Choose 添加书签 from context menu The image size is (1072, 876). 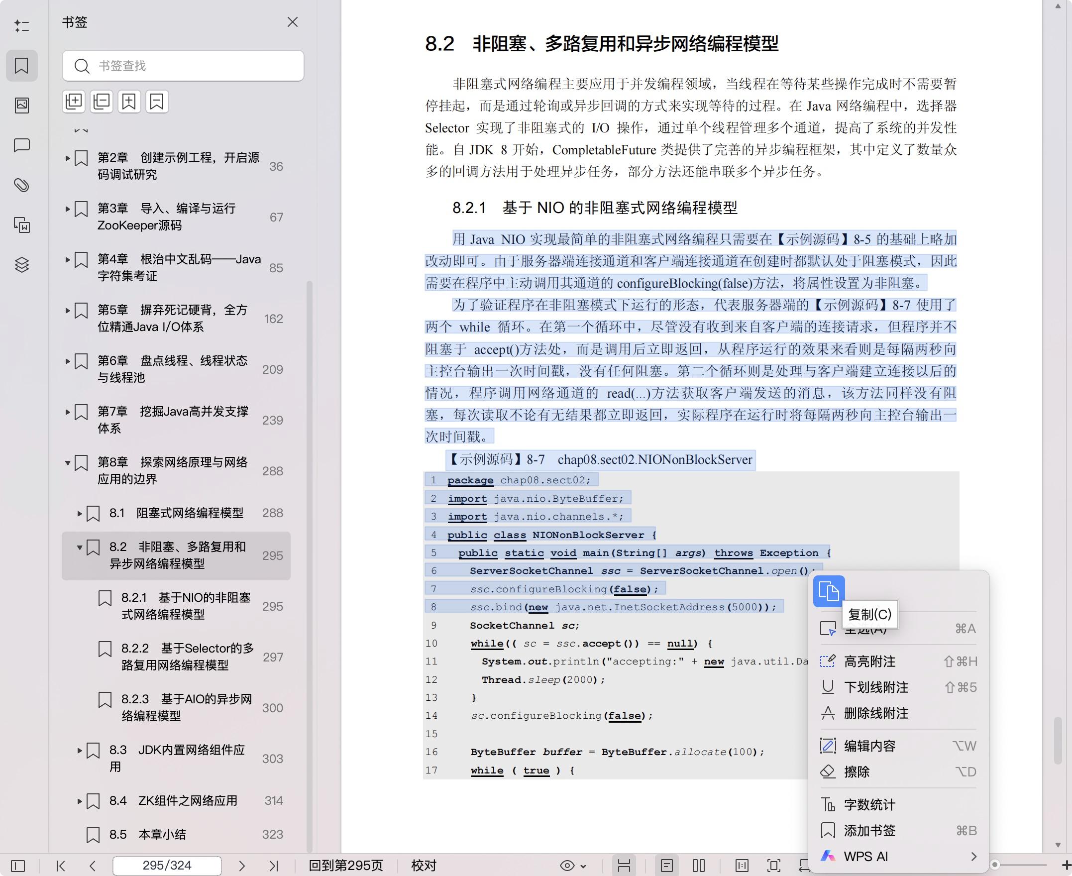(x=898, y=831)
